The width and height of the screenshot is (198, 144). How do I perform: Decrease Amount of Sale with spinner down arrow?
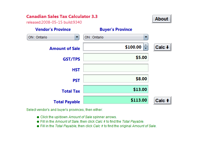(x=146, y=49)
